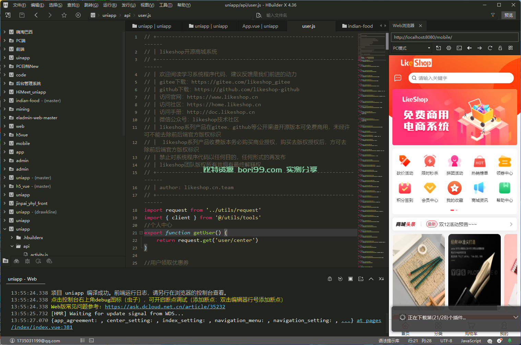This screenshot has height=345, width=521.
Task: Go back with the left chevron icon
Action: point(36,15)
